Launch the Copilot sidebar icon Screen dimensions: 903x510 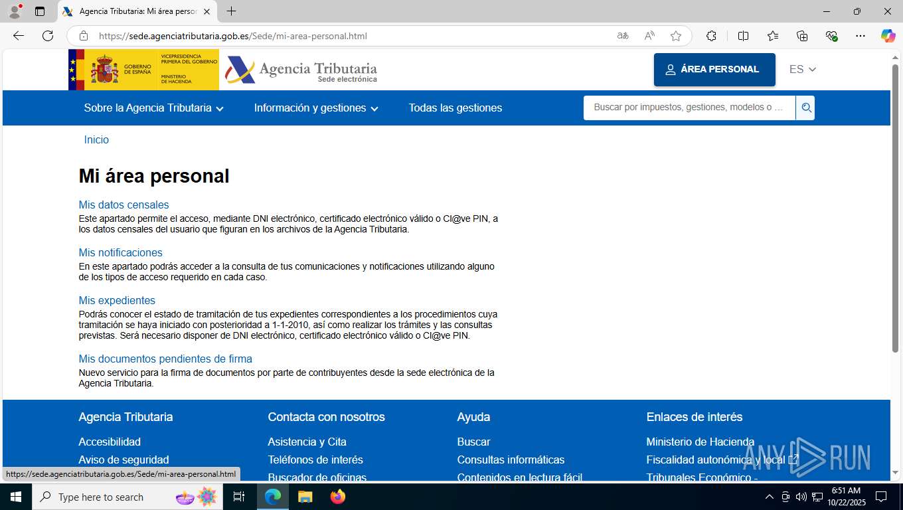[x=888, y=36]
